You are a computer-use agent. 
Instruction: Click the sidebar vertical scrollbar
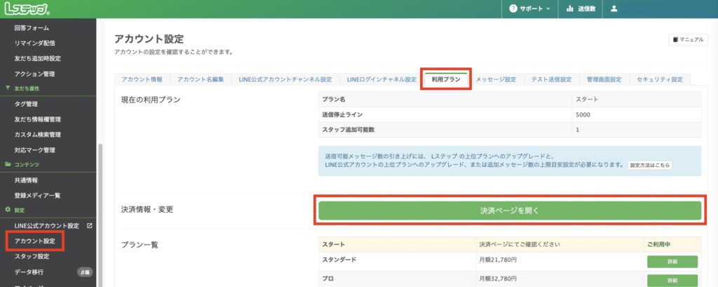pos(100,211)
